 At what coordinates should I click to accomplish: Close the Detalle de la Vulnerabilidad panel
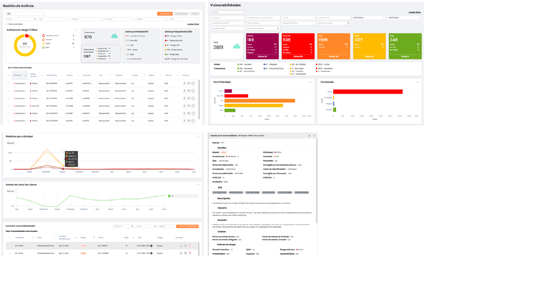pos(314,136)
